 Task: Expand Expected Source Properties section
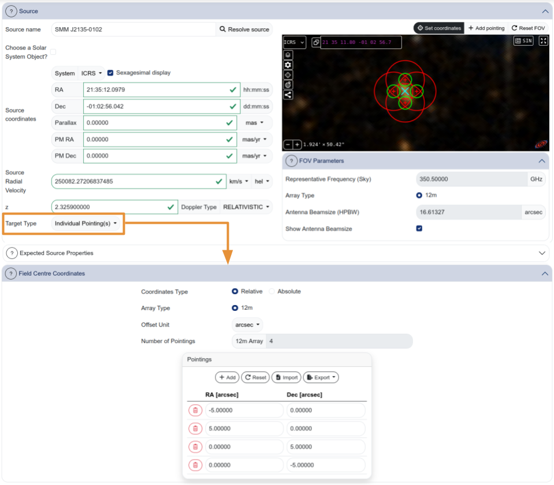pos(542,253)
